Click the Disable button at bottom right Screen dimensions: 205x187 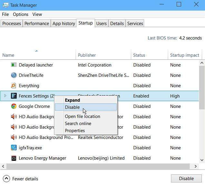pyautogui.click(x=186, y=179)
